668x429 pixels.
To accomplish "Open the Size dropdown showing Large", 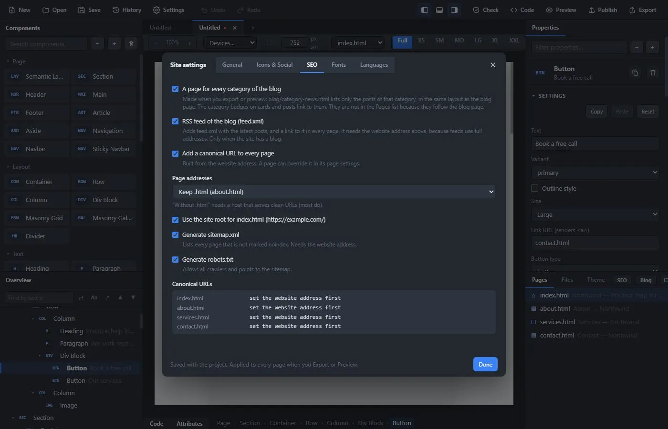I will (595, 214).
